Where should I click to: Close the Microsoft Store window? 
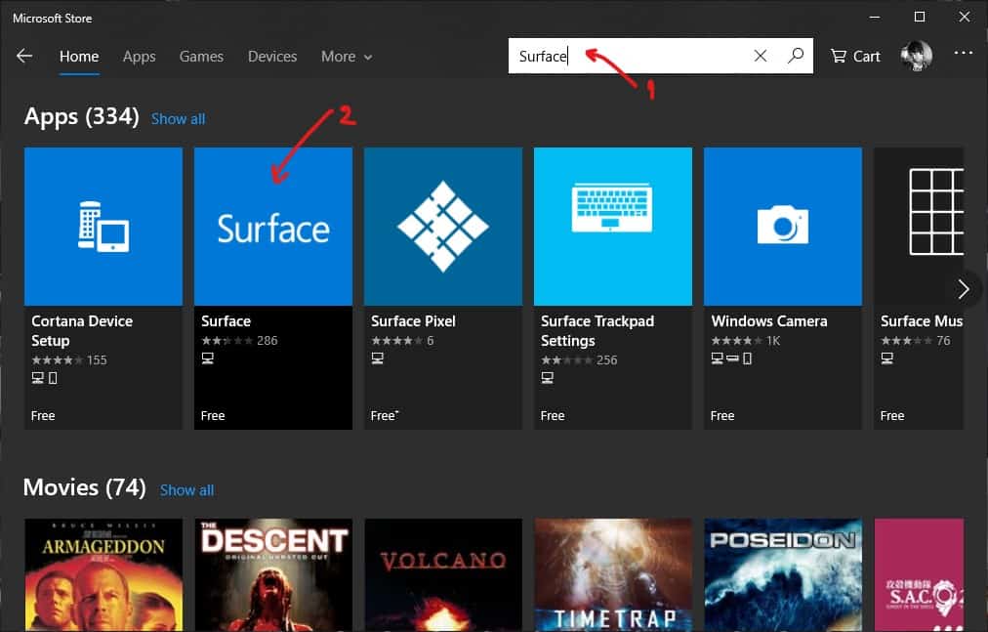(x=964, y=17)
